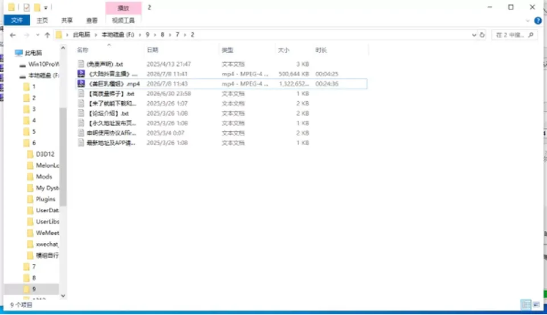The height and width of the screenshot is (315, 547).
Task: Select the Mods folder in tree
Action: [x=44, y=176]
